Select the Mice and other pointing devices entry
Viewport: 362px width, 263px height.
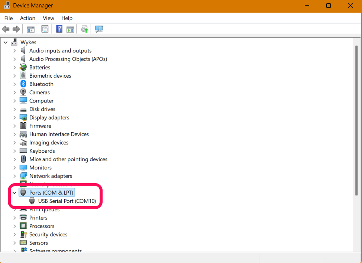coord(68,159)
